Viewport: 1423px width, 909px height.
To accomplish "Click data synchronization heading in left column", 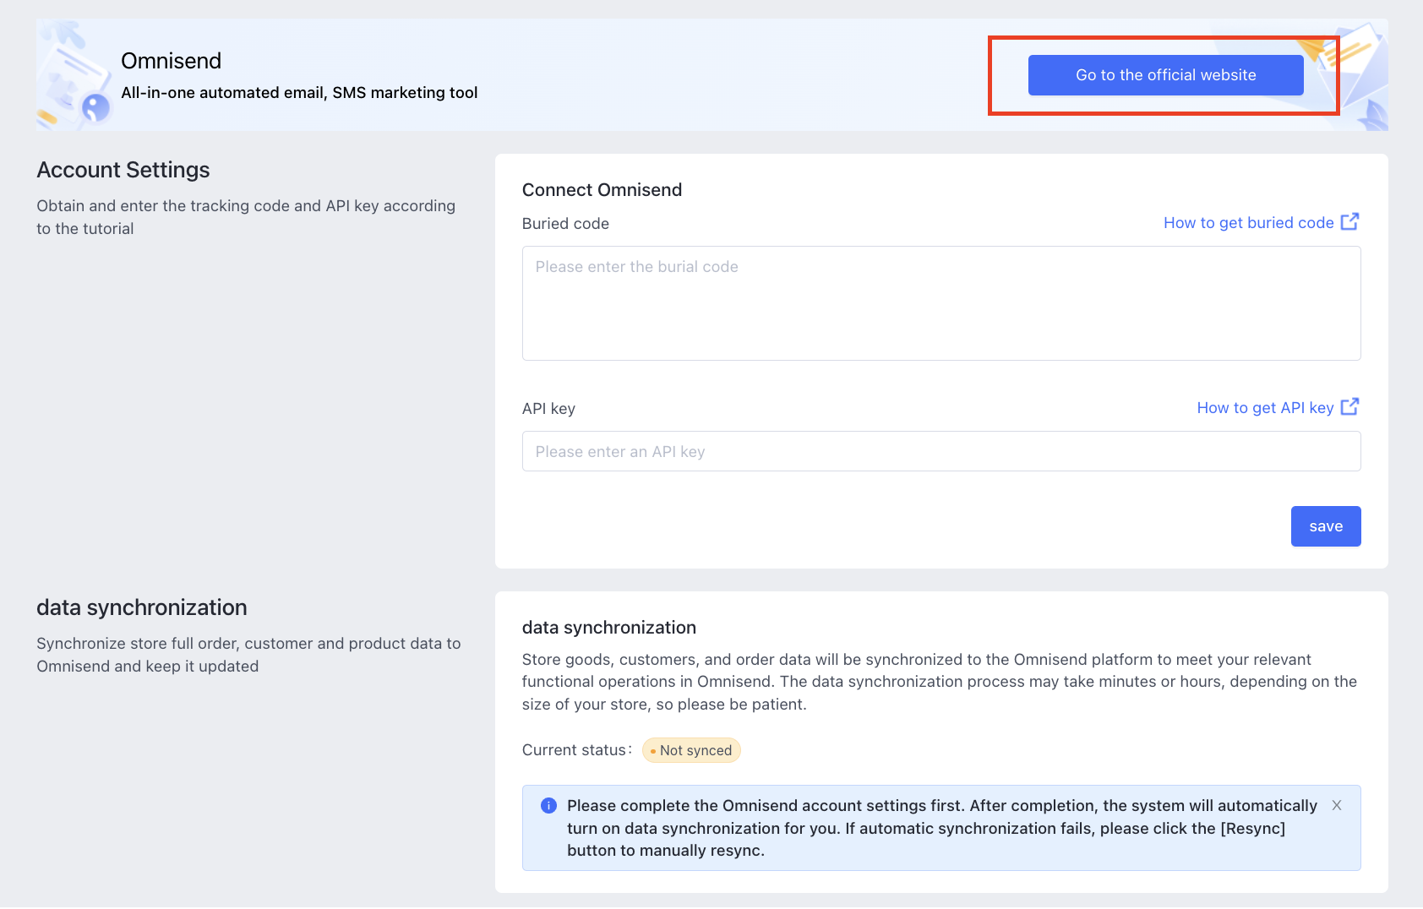I will [x=142, y=607].
